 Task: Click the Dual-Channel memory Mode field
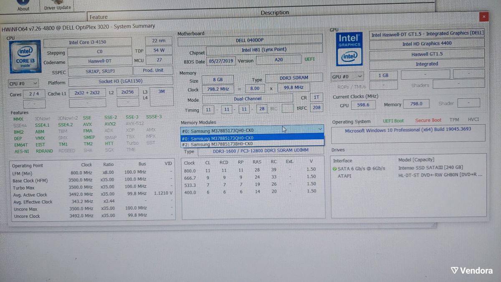248,99
